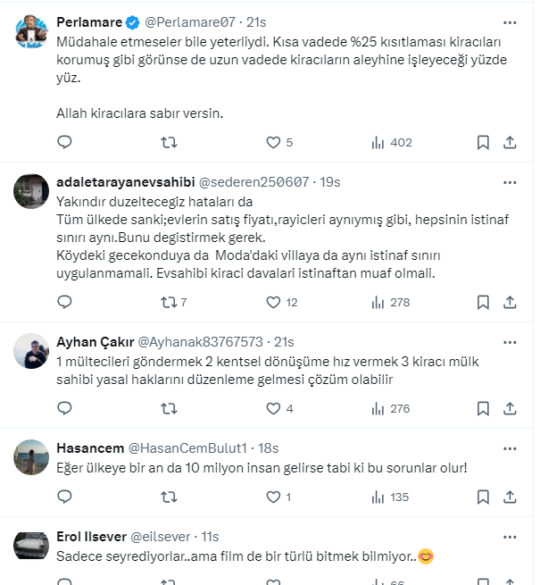Viewport: 540px width, 585px height.
Task: Share Hasancem's tweet
Action: [510, 497]
